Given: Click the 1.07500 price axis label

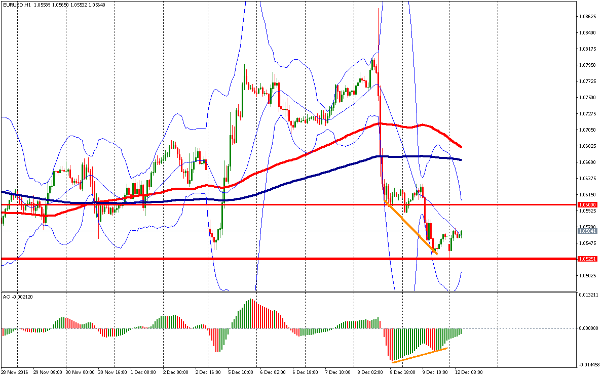Looking at the screenshot, I should pos(588,97).
